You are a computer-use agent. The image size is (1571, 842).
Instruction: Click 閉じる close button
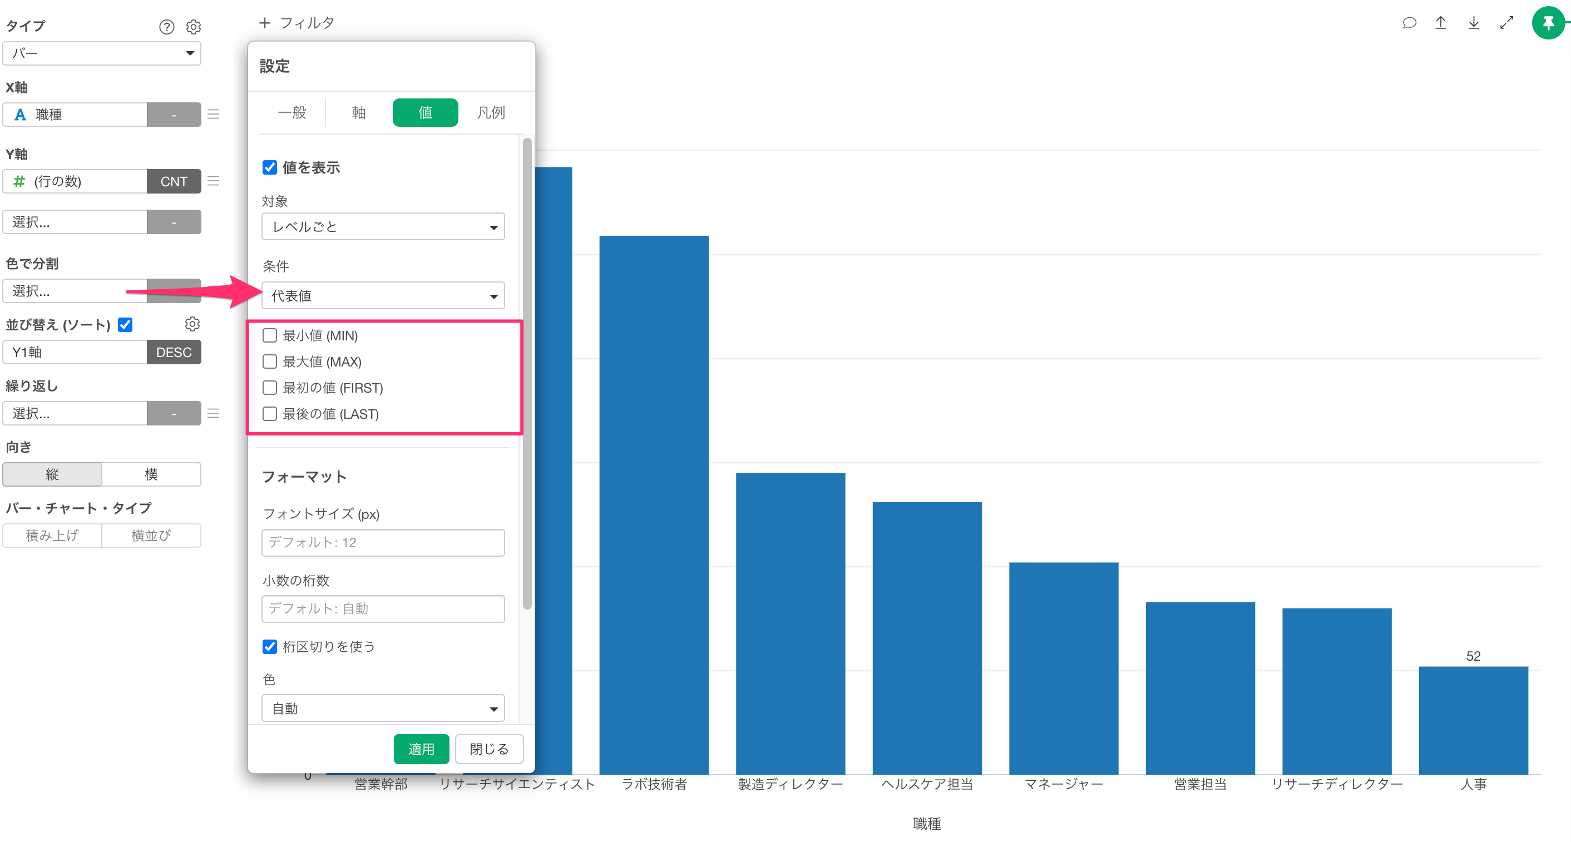point(489,749)
